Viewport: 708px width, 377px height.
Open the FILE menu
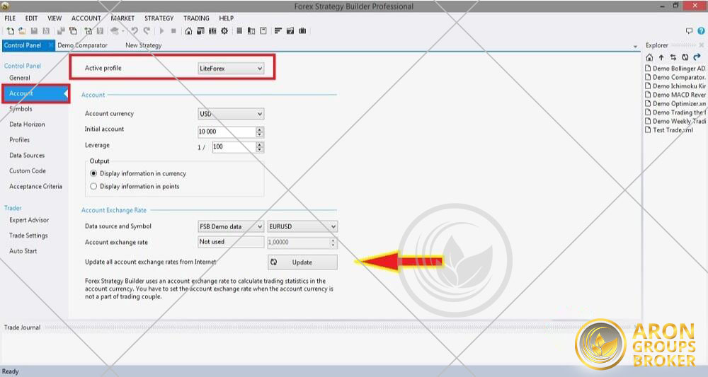coord(10,18)
